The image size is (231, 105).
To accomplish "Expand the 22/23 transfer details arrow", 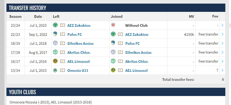I will click(222, 34).
